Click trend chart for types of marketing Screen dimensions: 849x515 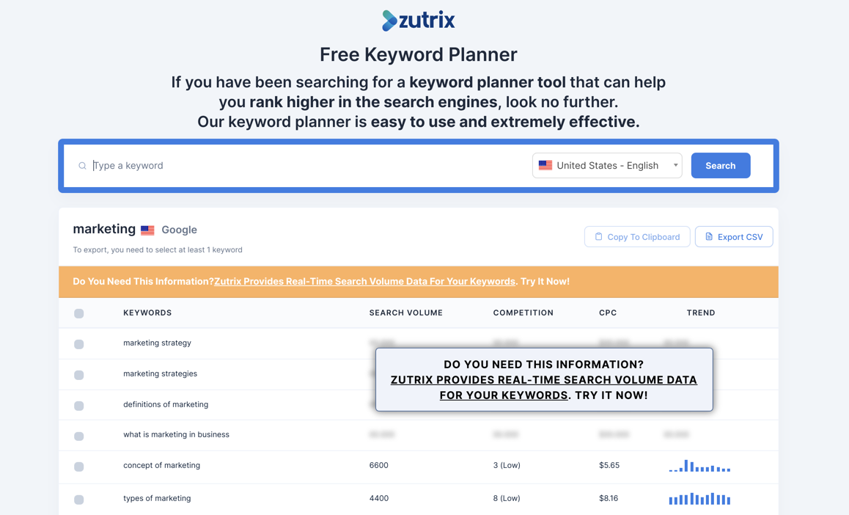tap(699, 499)
